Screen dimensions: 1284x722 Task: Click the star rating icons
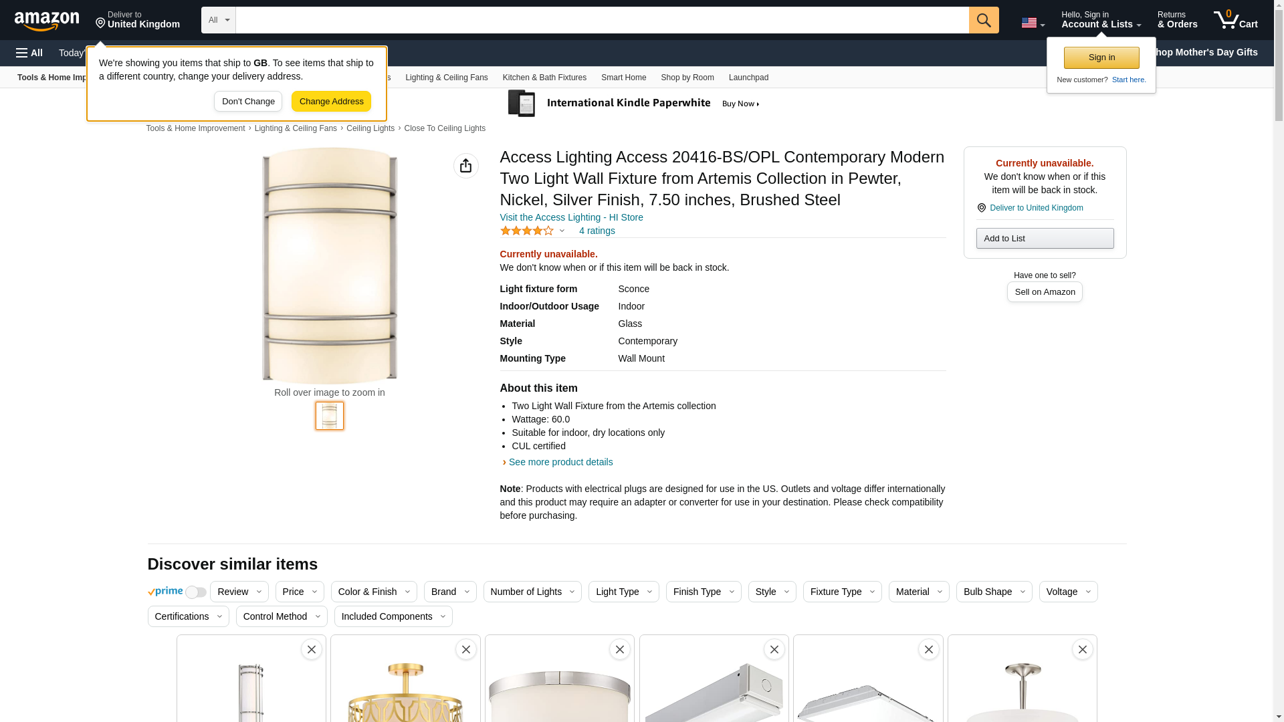pyautogui.click(x=527, y=231)
